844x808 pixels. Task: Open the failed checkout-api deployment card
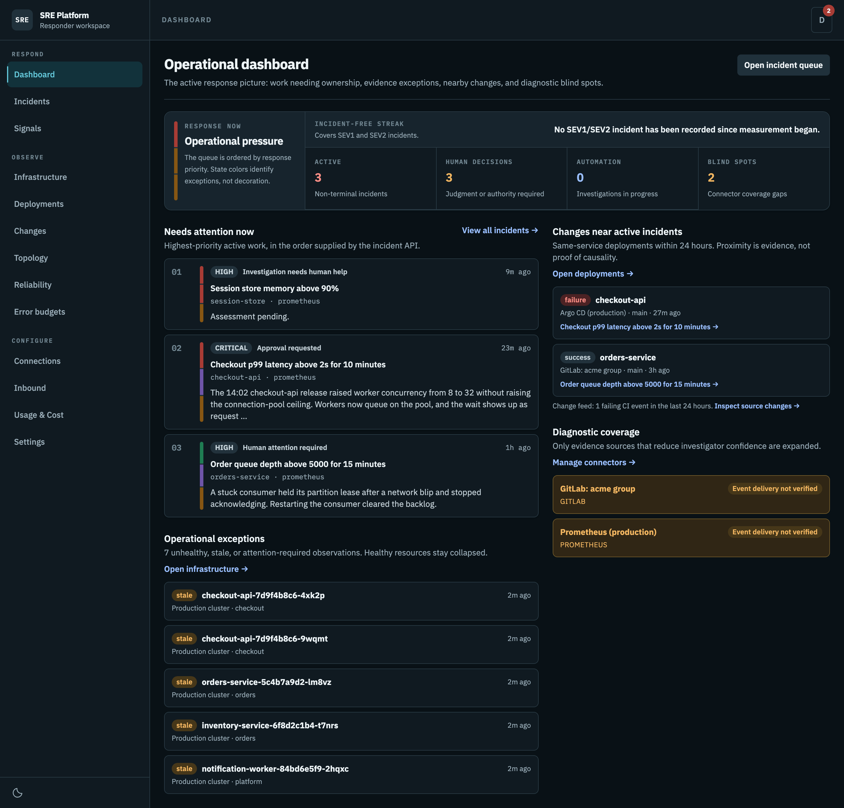691,313
